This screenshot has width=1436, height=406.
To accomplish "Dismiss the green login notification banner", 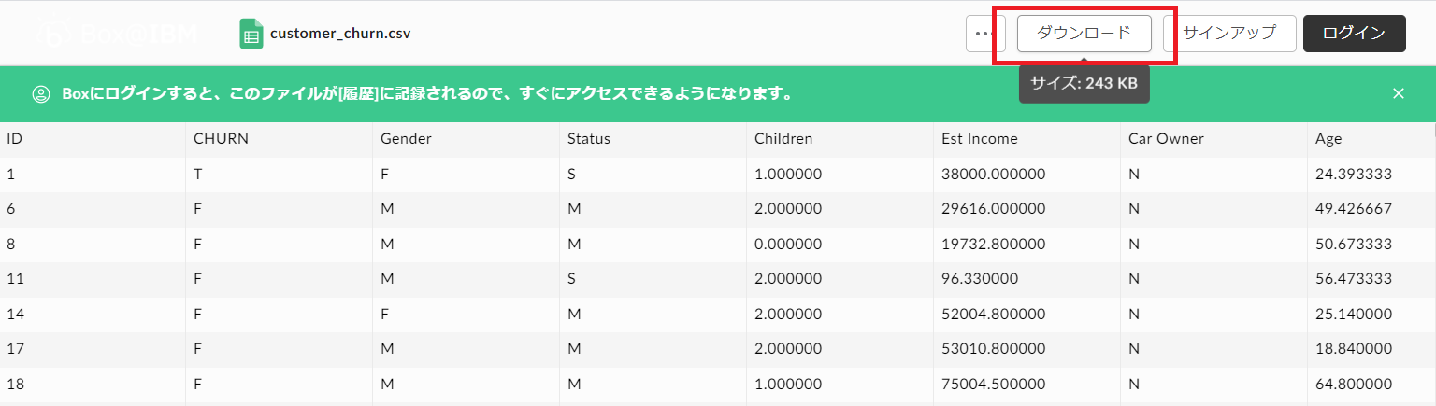I will [x=1399, y=93].
